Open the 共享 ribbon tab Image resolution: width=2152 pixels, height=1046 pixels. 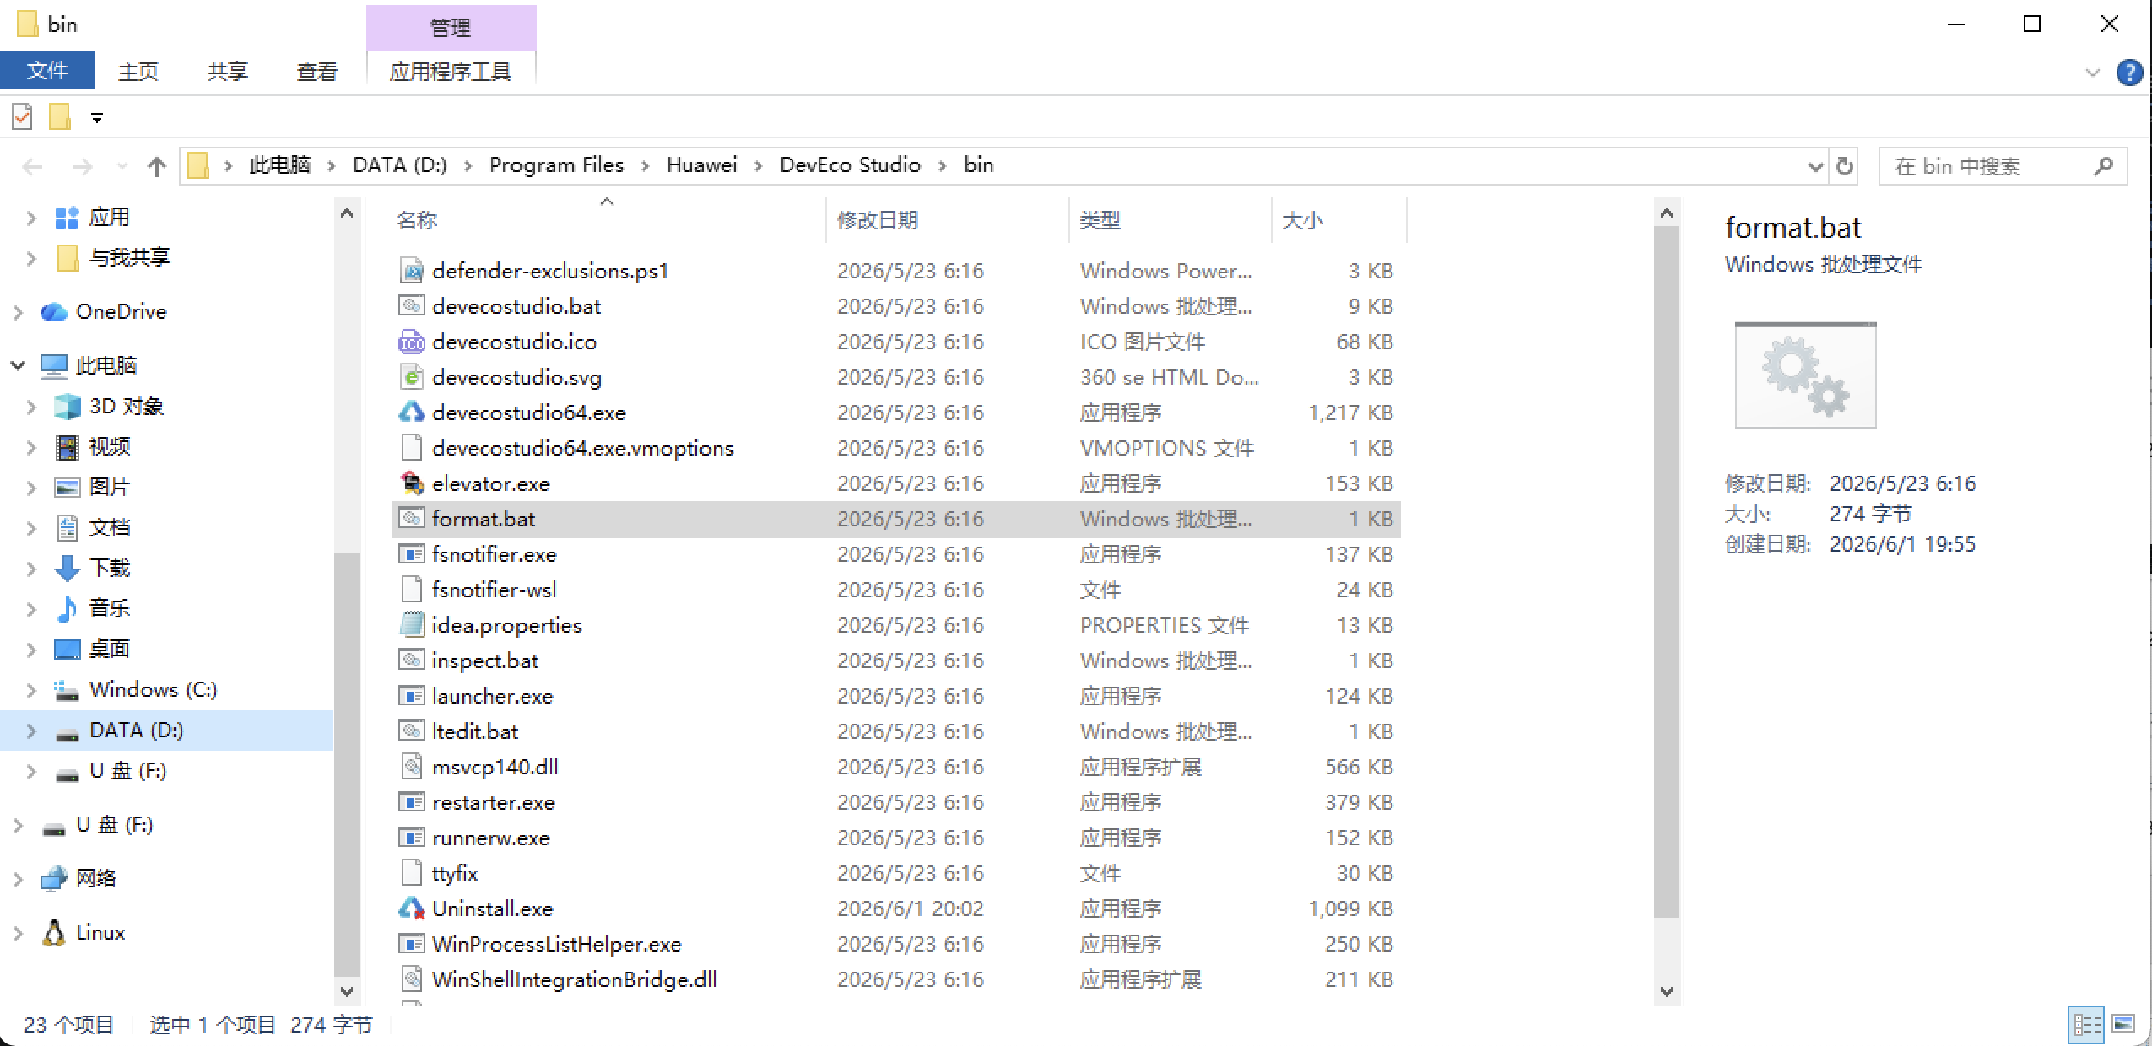click(228, 72)
